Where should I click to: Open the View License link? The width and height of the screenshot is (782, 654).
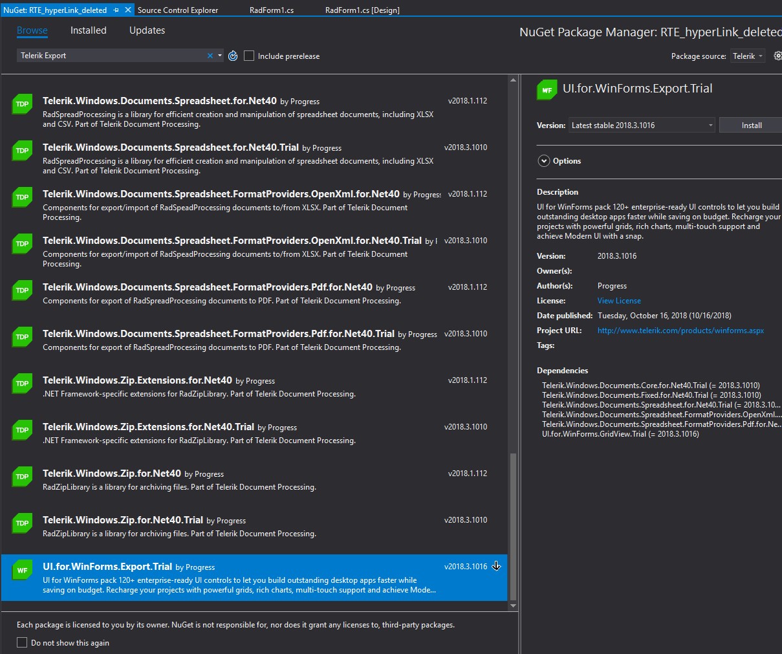[619, 301]
